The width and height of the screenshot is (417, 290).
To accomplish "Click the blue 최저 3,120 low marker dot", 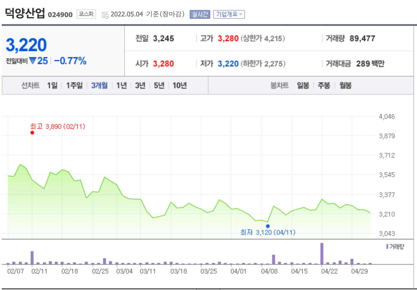I will [268, 226].
